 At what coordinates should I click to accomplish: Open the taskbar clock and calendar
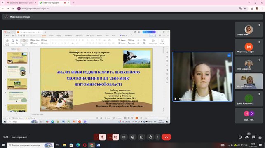[253, 145]
